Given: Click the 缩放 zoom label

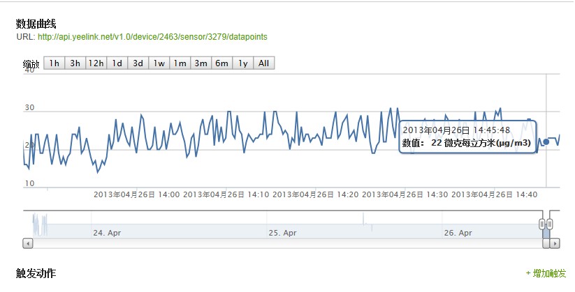Looking at the screenshot, I should [31, 64].
